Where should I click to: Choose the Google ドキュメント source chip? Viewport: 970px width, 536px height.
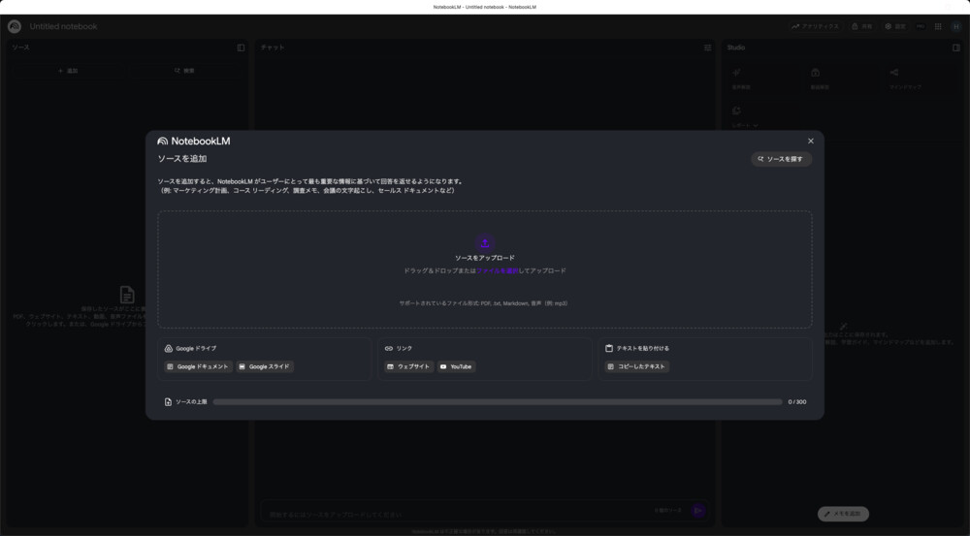click(198, 366)
